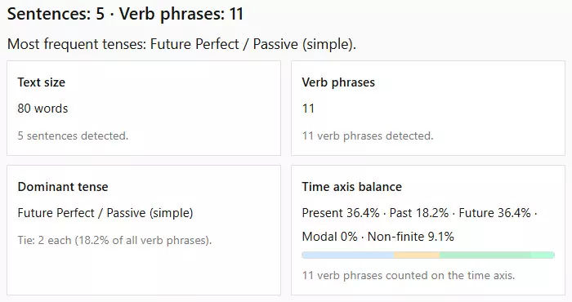
Task: Click the Time axis balance title
Action: 351,187
